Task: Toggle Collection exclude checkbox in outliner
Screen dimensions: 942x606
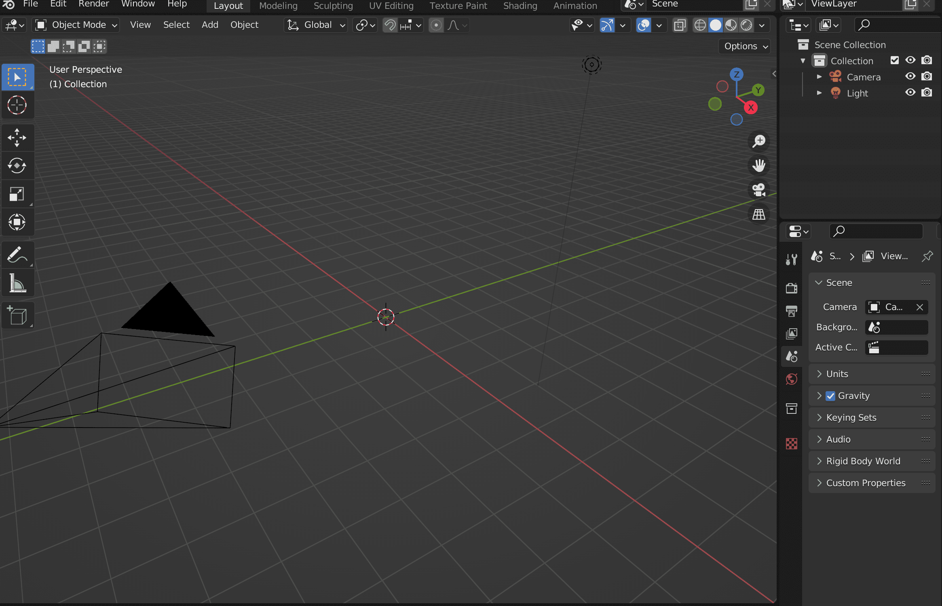Action: coord(894,61)
